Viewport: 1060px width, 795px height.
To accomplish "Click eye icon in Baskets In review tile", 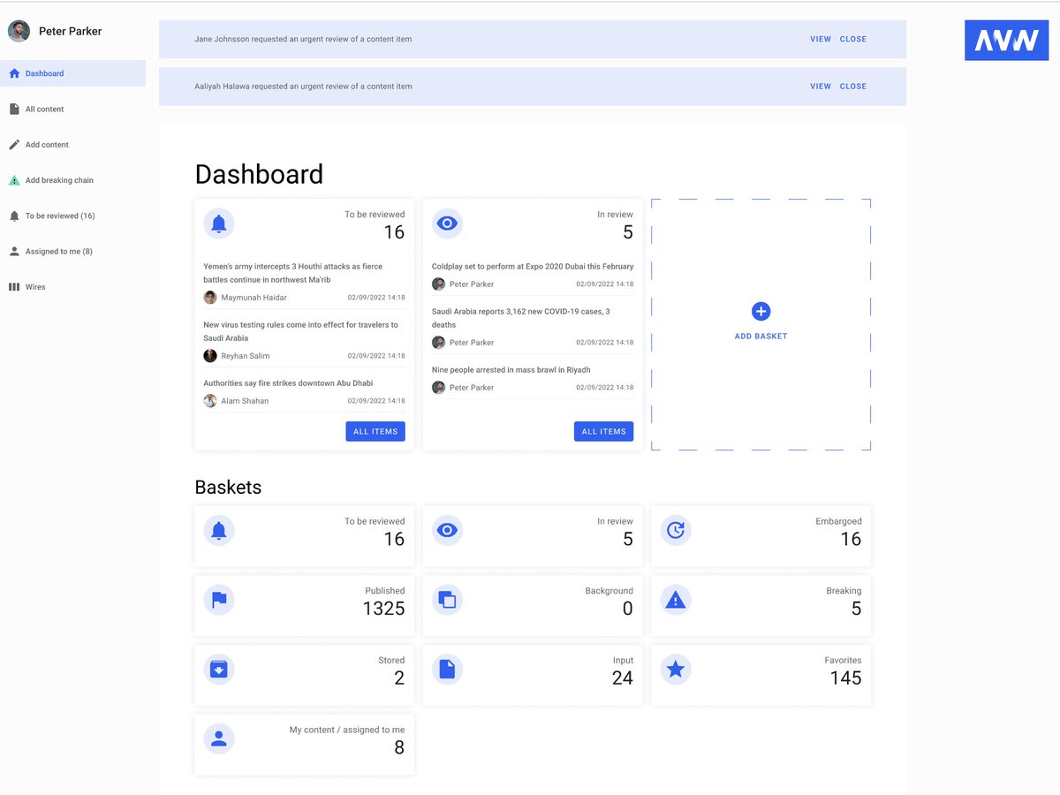I will [447, 530].
